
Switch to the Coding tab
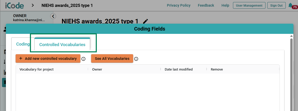coord(23,44)
